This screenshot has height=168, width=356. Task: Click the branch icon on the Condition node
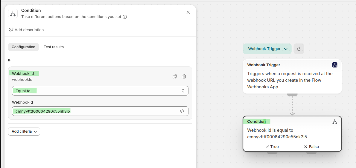pyautogui.click(x=334, y=122)
